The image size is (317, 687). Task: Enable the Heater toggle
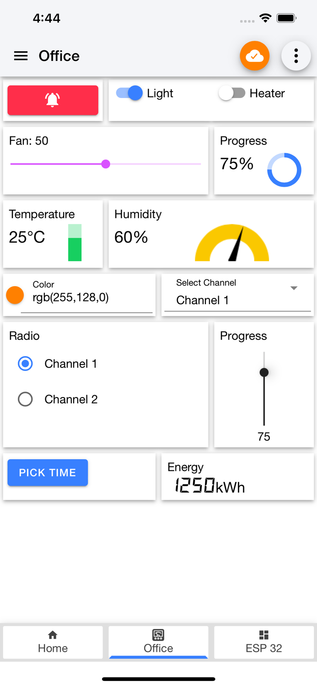coord(231,93)
